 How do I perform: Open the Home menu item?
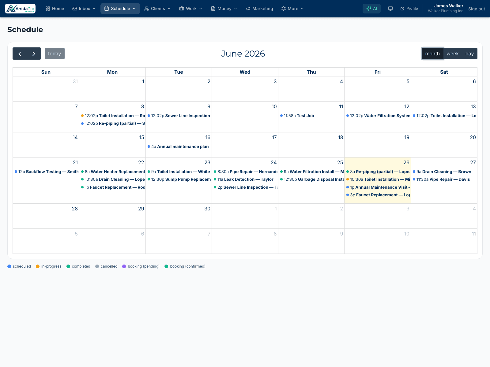pos(55,9)
